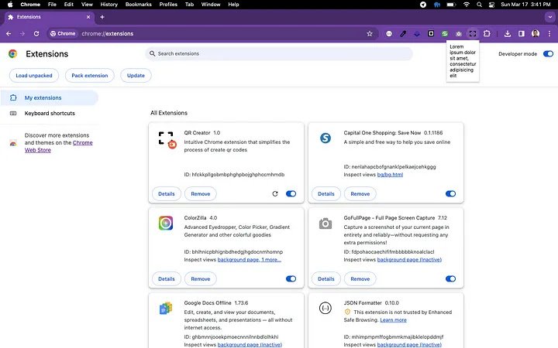558x348 pixels.
Task: Click the browser back arrow
Action: [9, 34]
